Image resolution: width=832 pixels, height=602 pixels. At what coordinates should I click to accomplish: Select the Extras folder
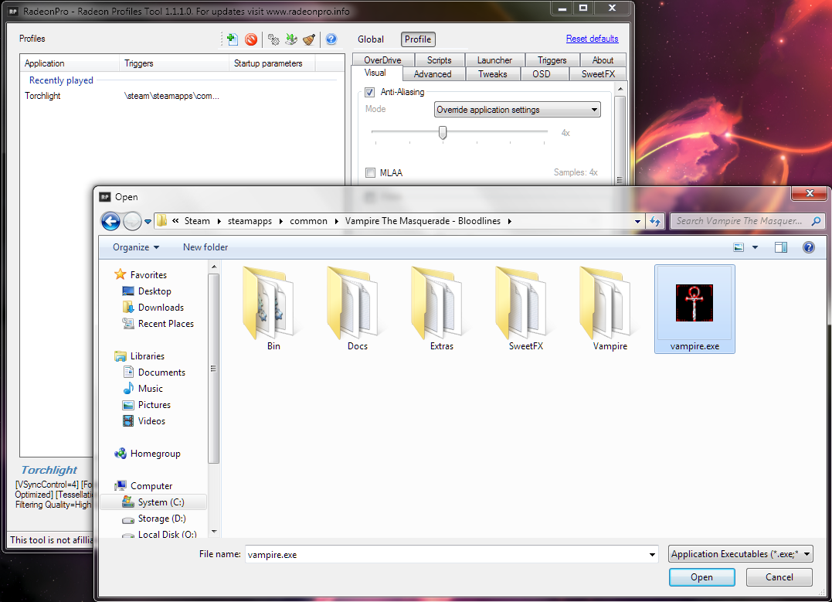click(x=441, y=309)
